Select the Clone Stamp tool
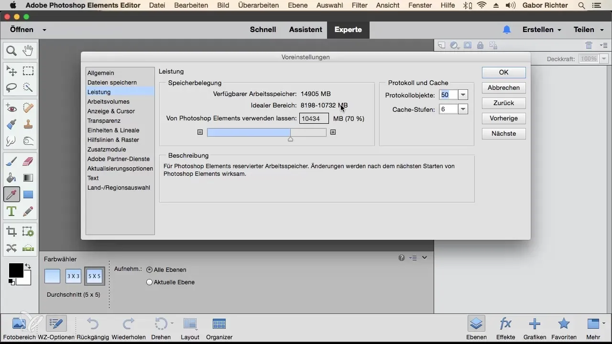The width and height of the screenshot is (612, 344). 28,125
